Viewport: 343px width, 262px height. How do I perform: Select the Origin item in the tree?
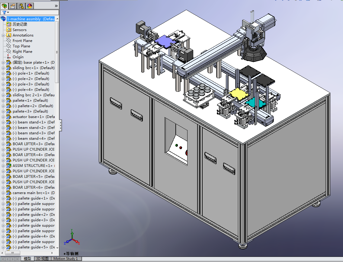pyautogui.click(x=18, y=57)
